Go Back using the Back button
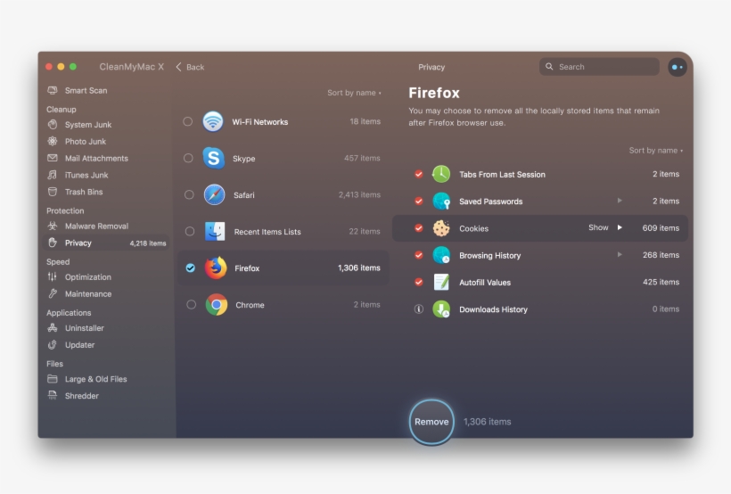Viewport: 731px width, 494px height. 190,67
